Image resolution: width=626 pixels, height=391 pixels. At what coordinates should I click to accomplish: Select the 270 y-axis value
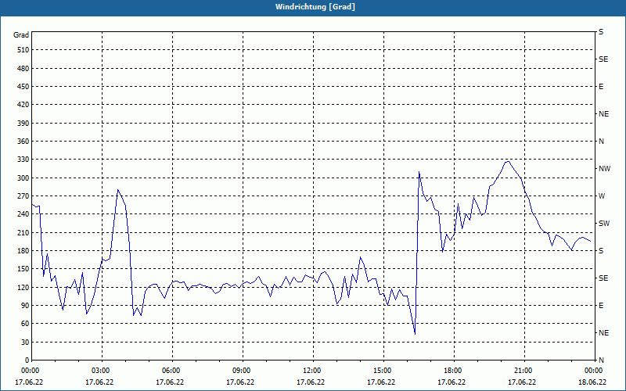click(23, 196)
